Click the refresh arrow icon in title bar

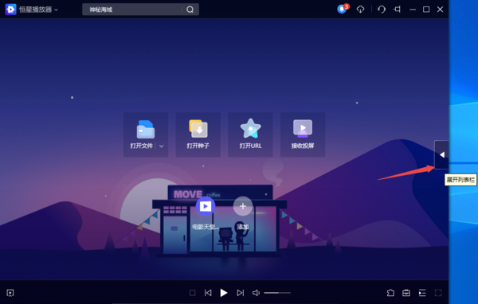pyautogui.click(x=382, y=10)
